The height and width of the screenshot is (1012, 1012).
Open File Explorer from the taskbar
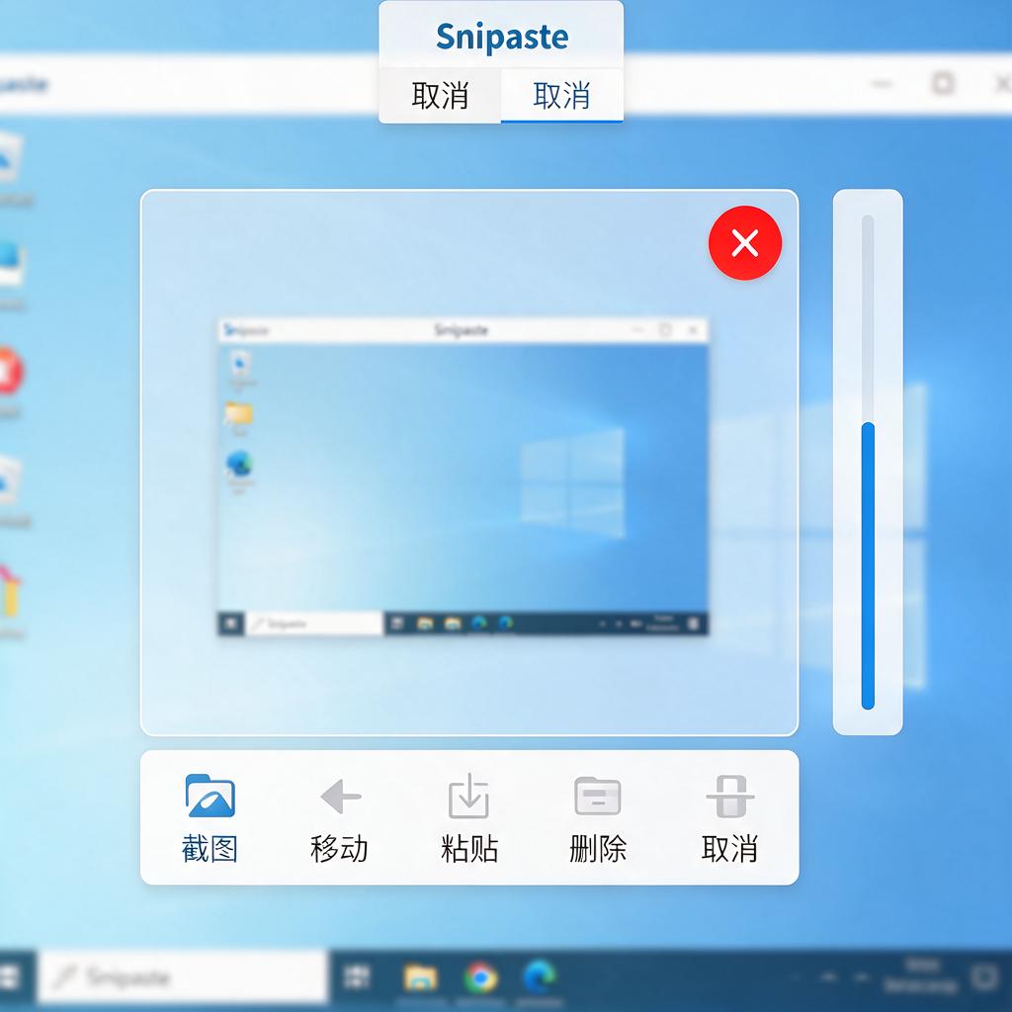pyautogui.click(x=420, y=977)
